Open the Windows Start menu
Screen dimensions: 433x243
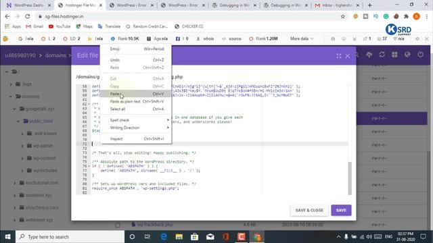[7, 237]
